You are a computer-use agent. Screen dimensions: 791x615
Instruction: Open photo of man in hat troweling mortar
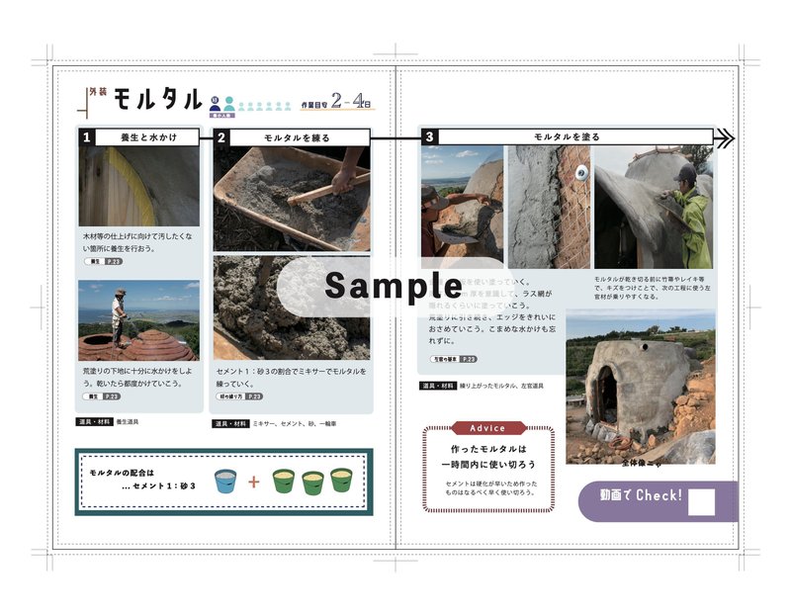462,207
